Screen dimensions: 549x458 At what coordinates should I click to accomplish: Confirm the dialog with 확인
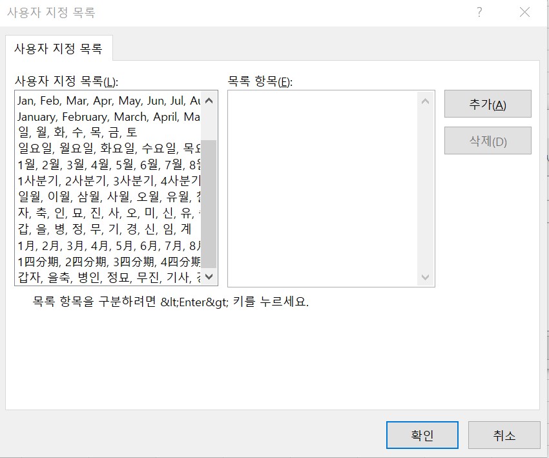(422, 435)
